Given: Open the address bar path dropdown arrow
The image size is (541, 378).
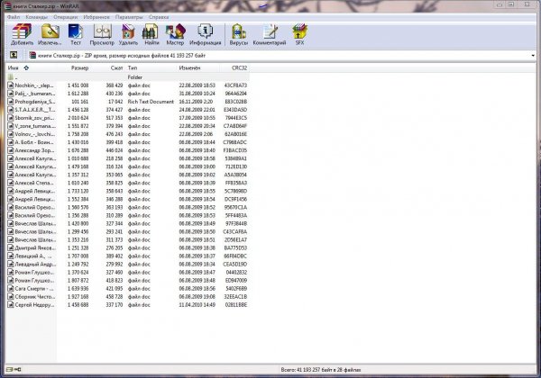Looking at the screenshot, I should pos(533,56).
